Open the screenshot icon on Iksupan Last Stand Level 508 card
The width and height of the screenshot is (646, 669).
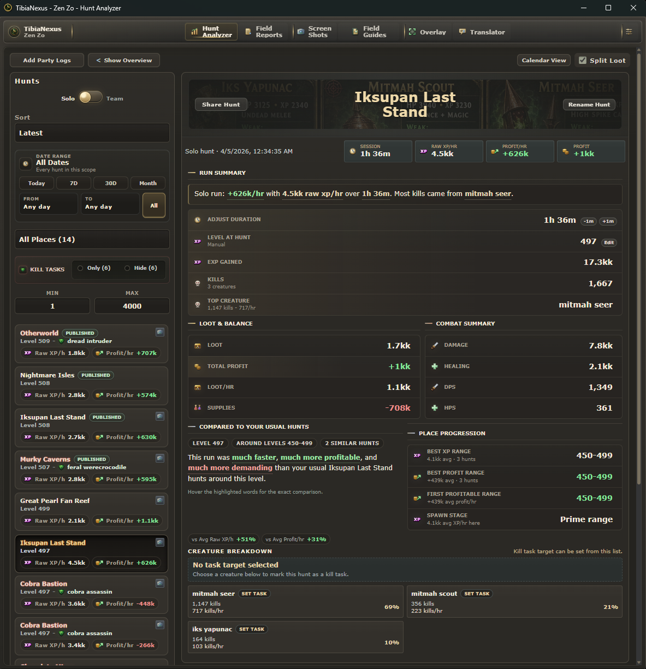[160, 416]
